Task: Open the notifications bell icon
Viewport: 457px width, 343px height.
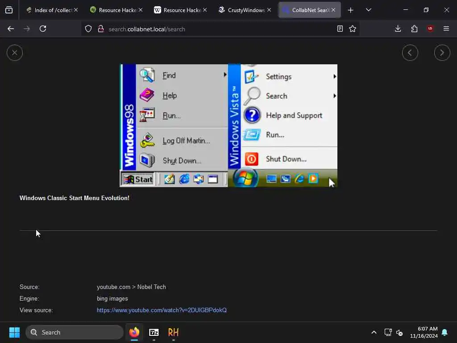Action: (x=445, y=332)
